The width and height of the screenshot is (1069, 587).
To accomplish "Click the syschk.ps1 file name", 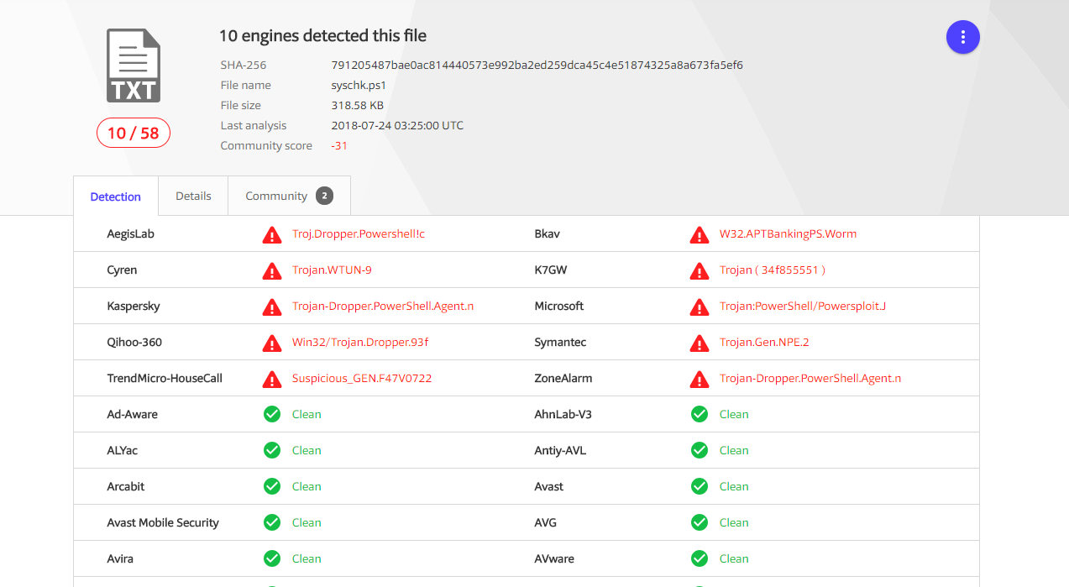I will (359, 85).
